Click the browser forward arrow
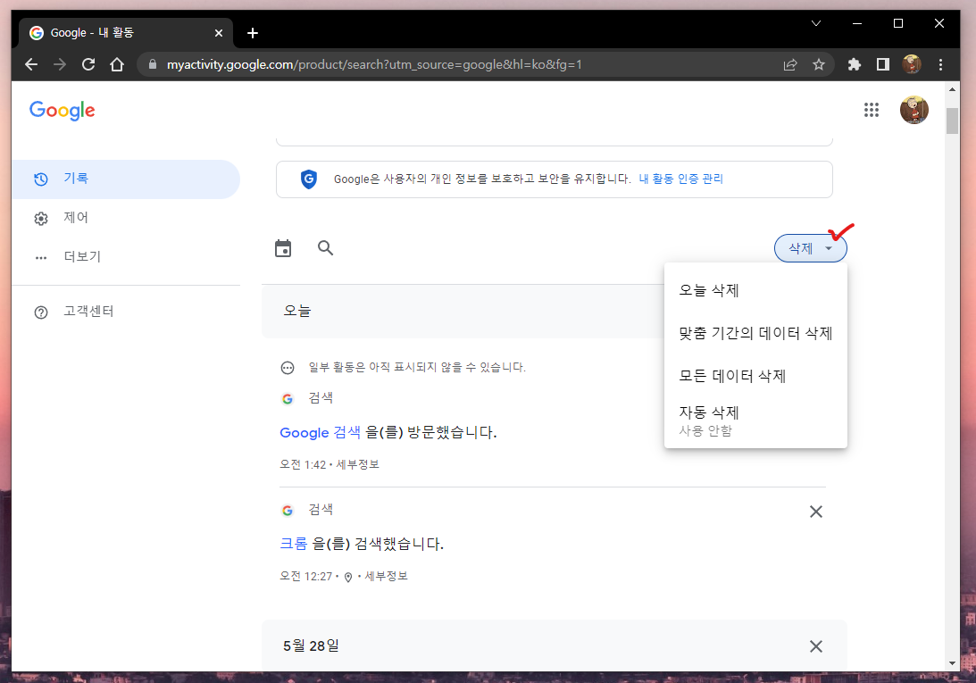Viewport: 976px width, 683px height. point(60,64)
